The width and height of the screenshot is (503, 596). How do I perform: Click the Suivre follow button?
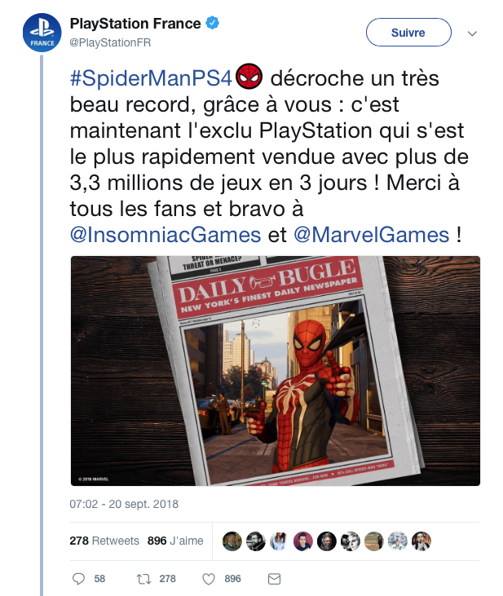(x=408, y=33)
